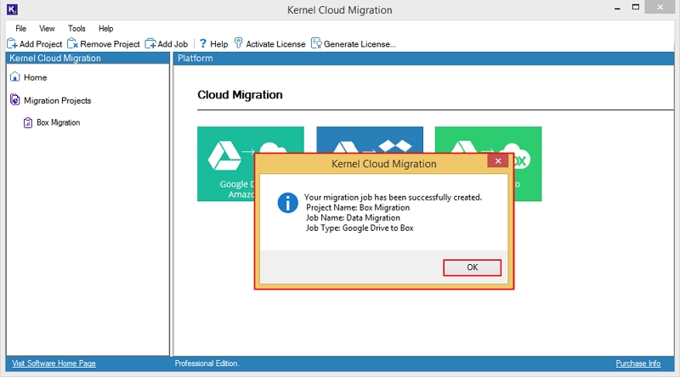Click the 'Job Name: Data Migration' text
Screen dimensions: 680x377
coord(353,217)
